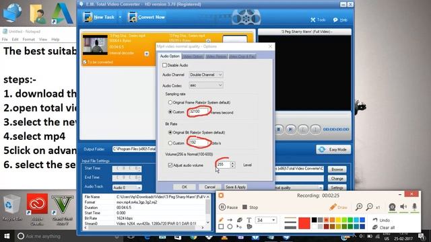Open the Format menu in Notepad
Image resolution: width=431 pixels, height=242 pixels.
click(x=28, y=39)
